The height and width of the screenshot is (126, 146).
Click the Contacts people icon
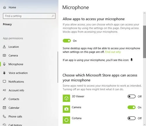[4, 99]
